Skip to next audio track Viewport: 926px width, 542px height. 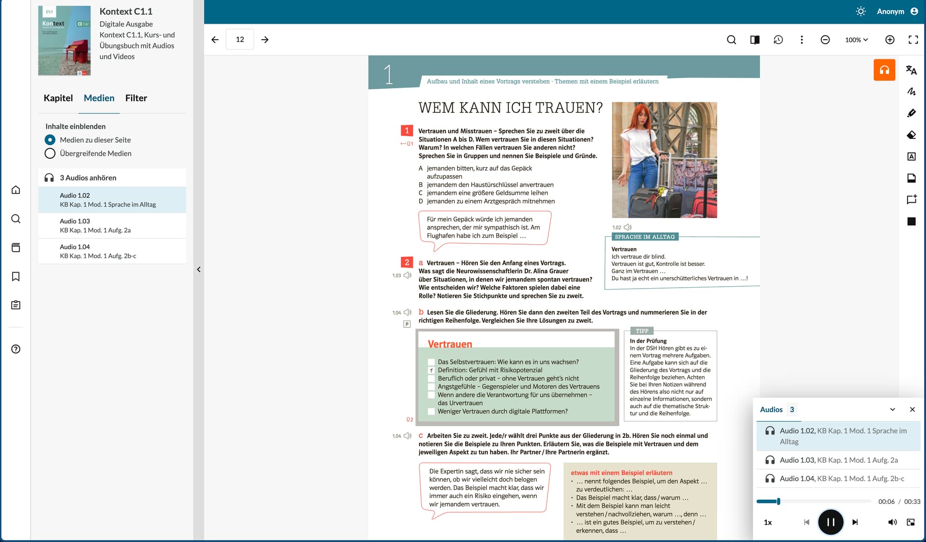click(855, 522)
